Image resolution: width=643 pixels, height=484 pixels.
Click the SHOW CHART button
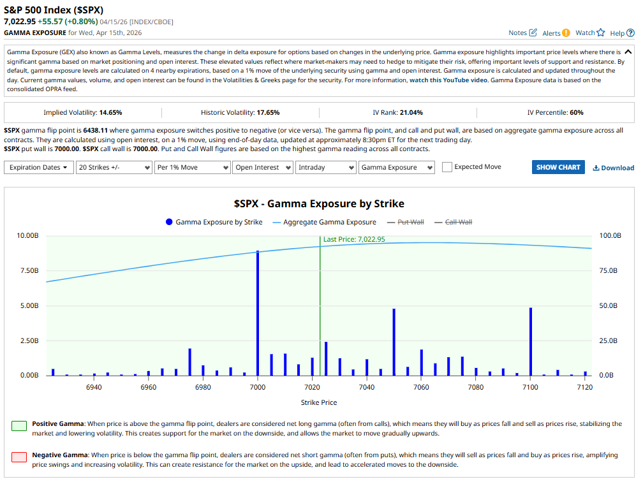click(558, 167)
